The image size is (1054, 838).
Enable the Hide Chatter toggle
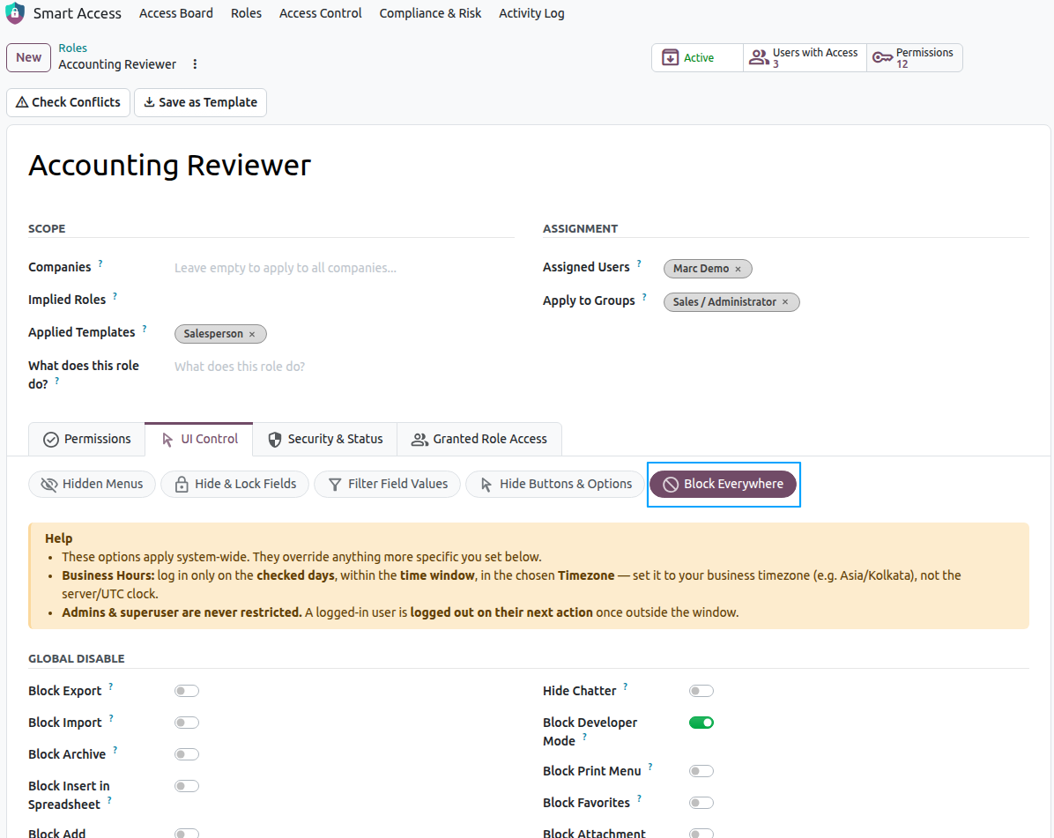pyautogui.click(x=701, y=691)
